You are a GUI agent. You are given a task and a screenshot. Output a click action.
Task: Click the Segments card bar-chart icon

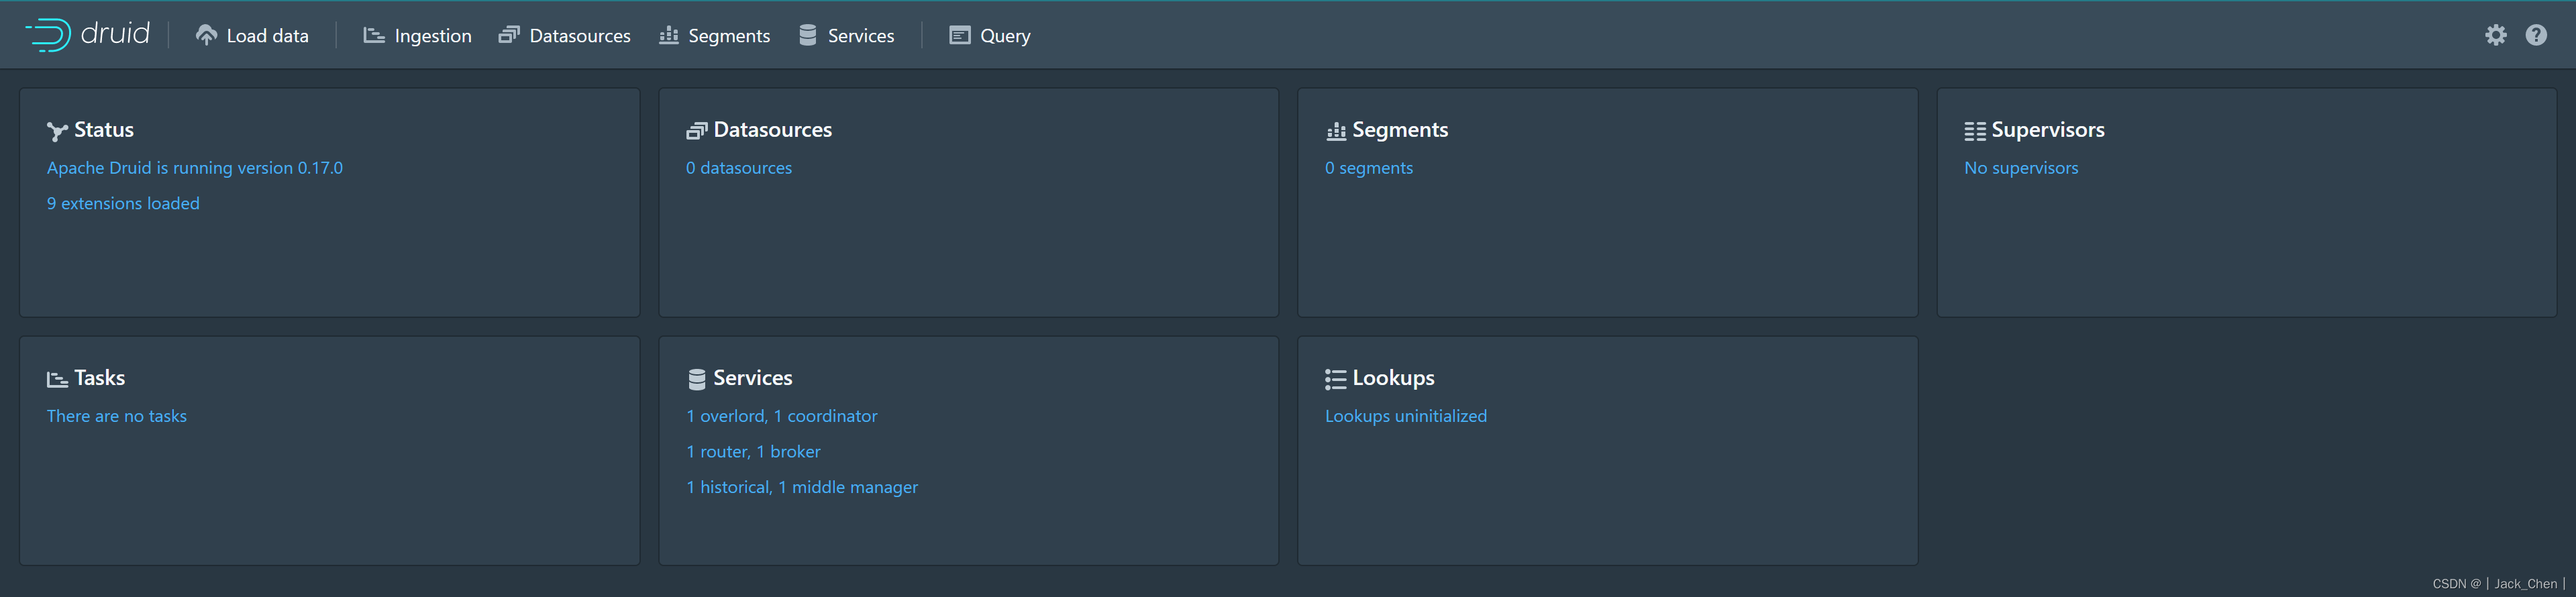[x=1336, y=131]
